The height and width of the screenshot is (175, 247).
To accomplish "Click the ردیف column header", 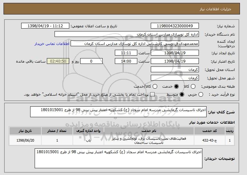I will pos(230,131).
